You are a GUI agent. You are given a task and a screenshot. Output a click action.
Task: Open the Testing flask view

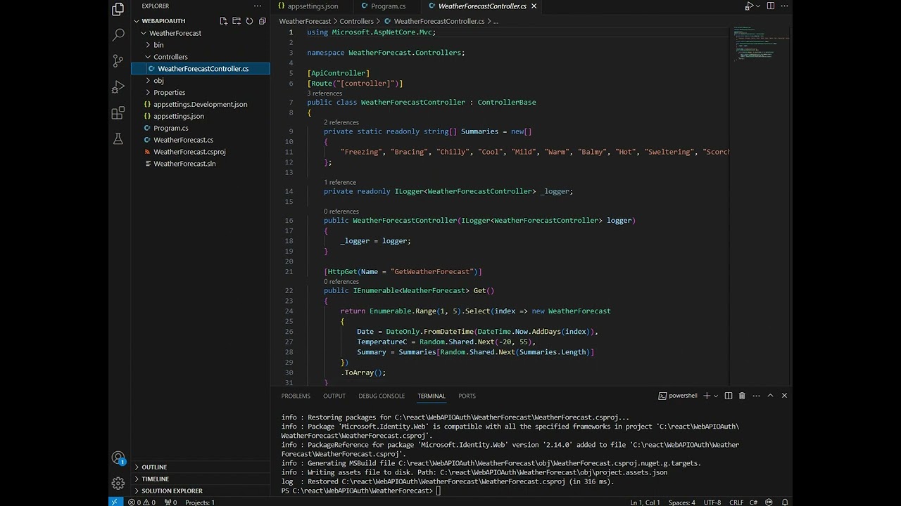click(x=118, y=139)
